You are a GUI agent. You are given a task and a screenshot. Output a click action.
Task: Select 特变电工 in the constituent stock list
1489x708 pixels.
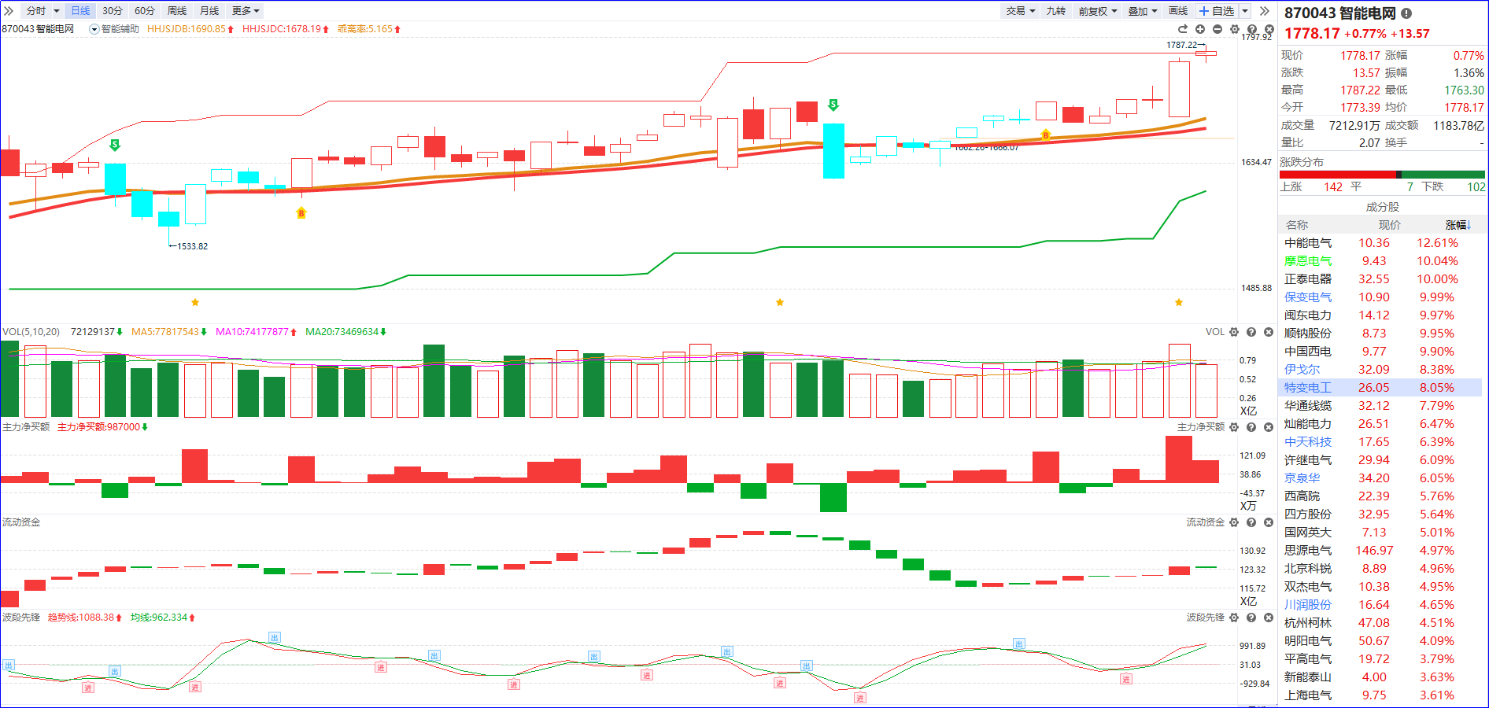tap(1308, 388)
